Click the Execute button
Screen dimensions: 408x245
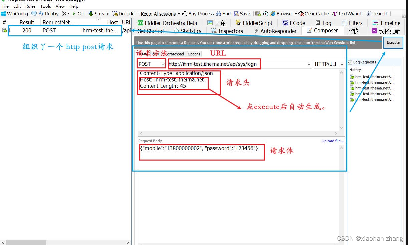click(393, 43)
